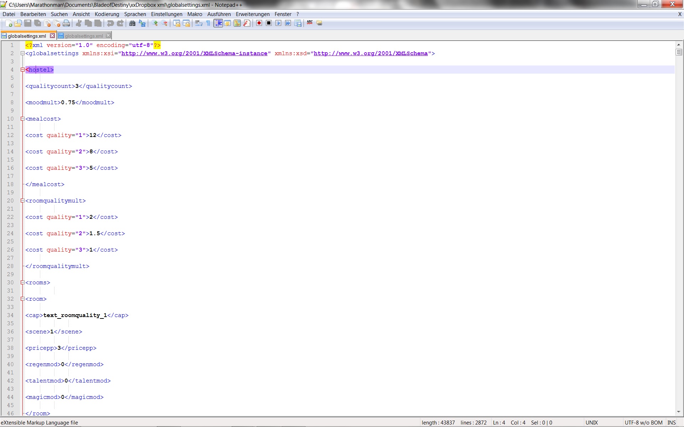Viewport: 684px width, 427px height.
Task: Print the document with the printer icon
Action: [x=66, y=23]
